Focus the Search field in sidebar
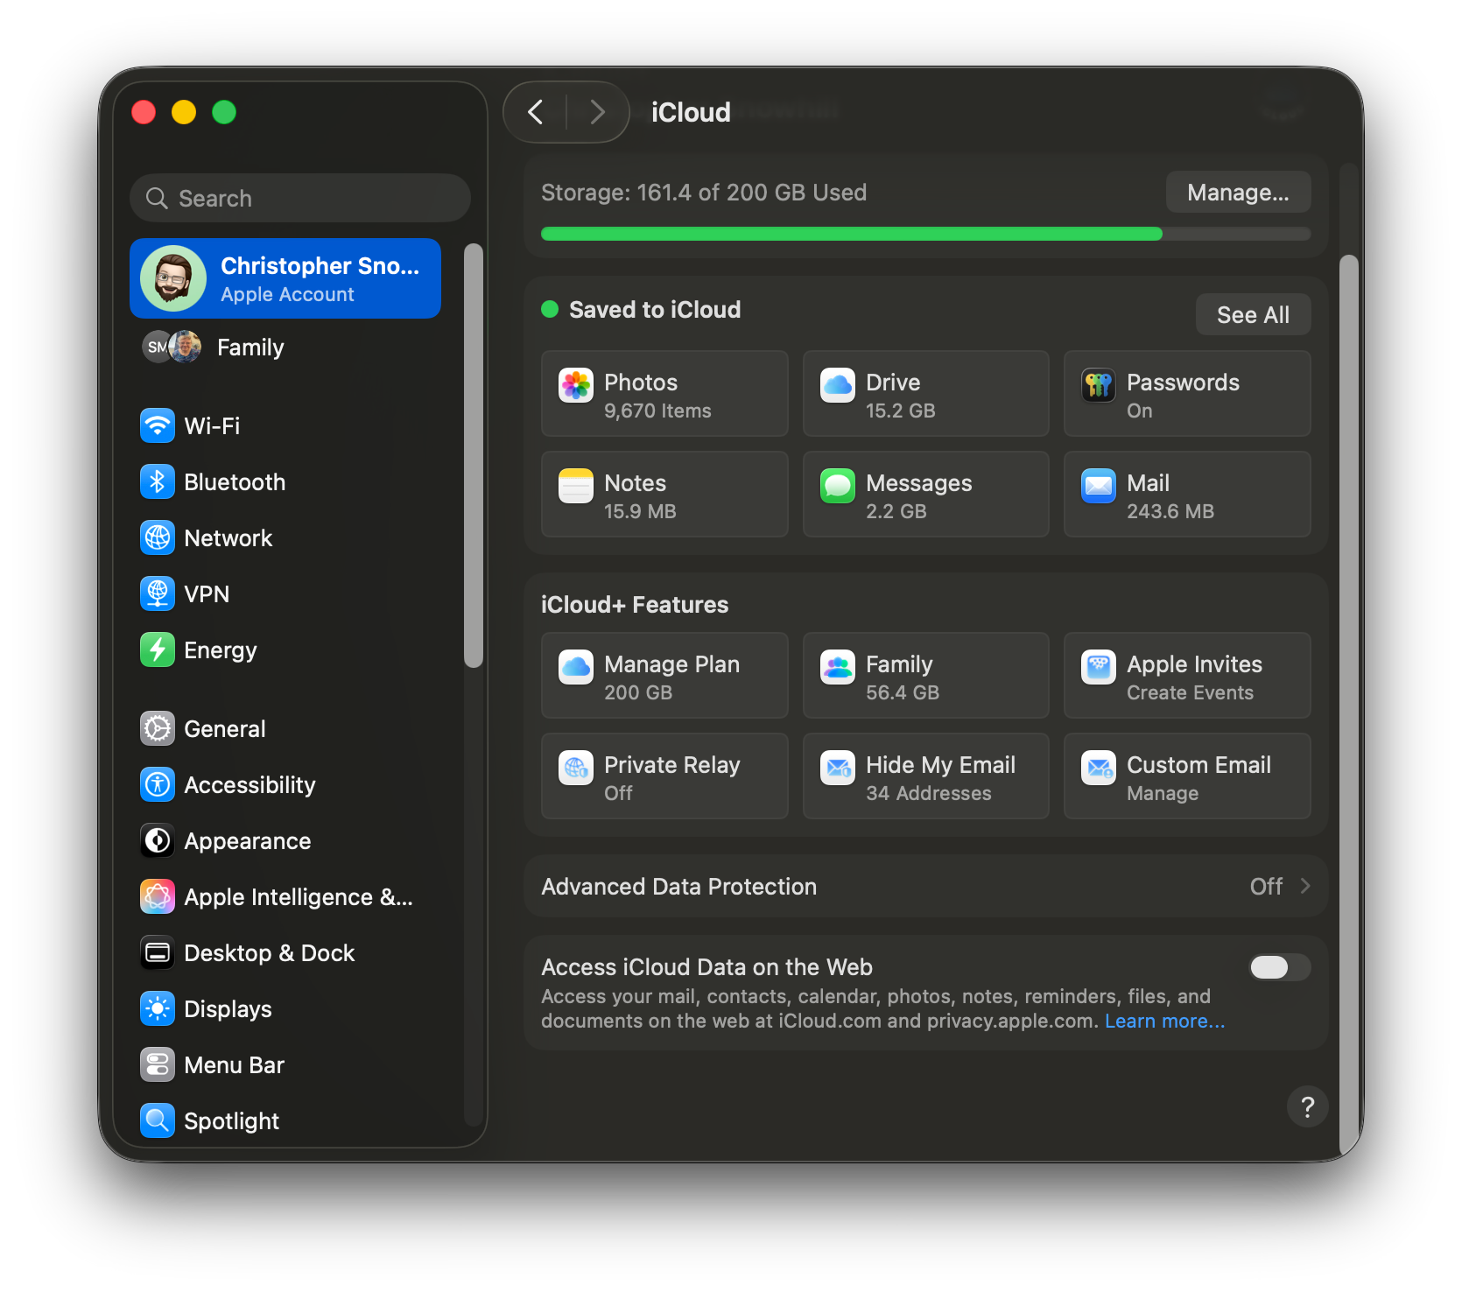The image size is (1462, 1292). 300,199
